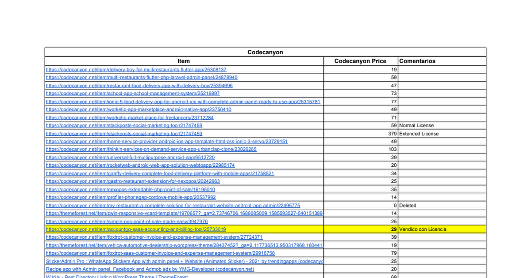Image resolution: width=531 pixels, height=278 pixels.
Task: Open stackposts link in Normal License row
Action: [x=124, y=125]
